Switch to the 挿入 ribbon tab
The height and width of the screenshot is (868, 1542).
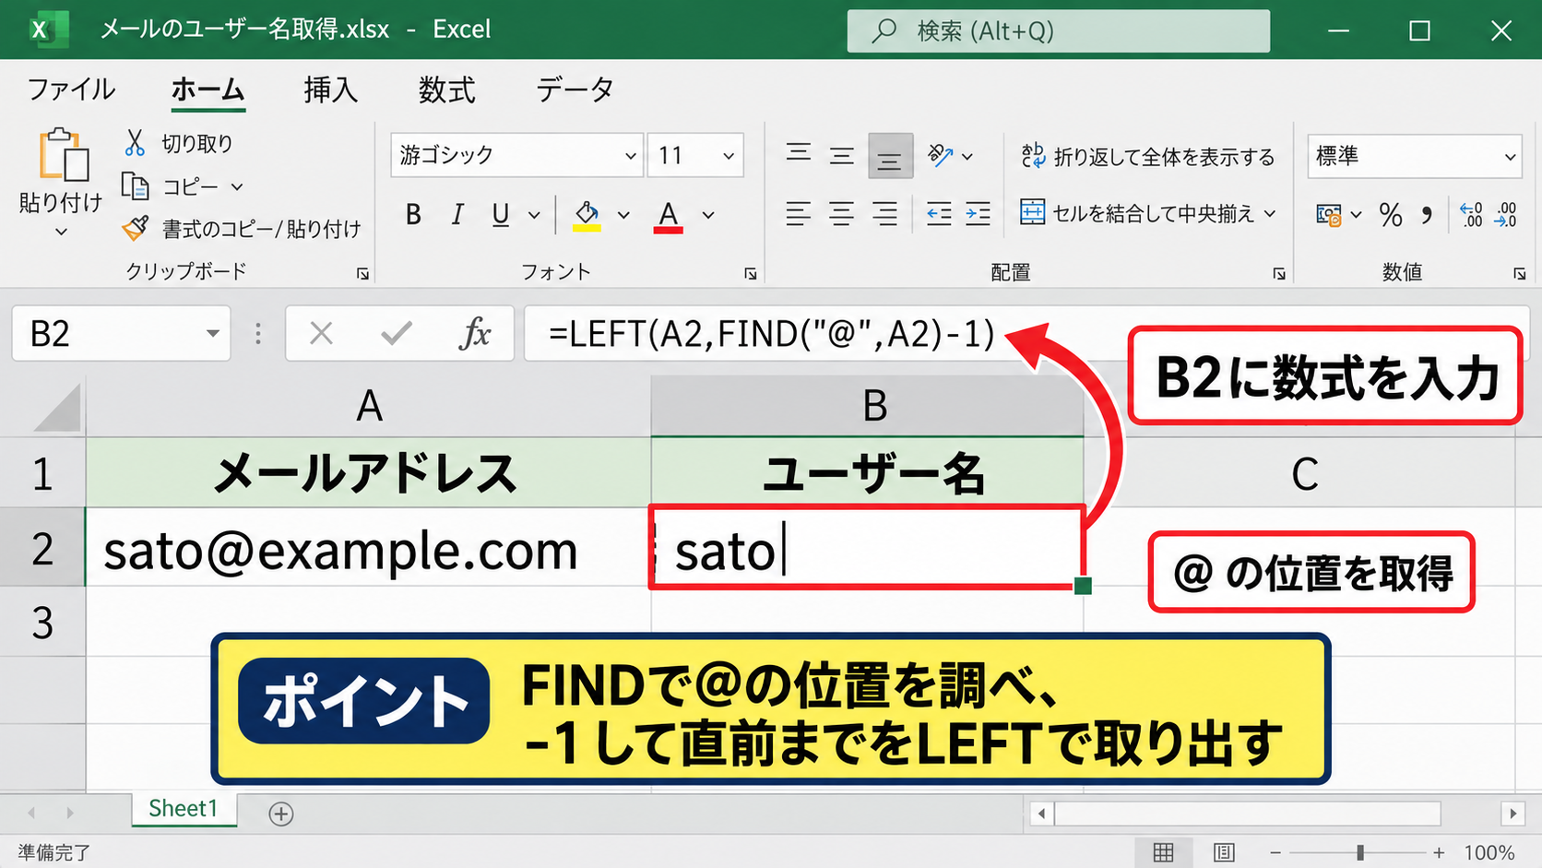[x=330, y=89]
